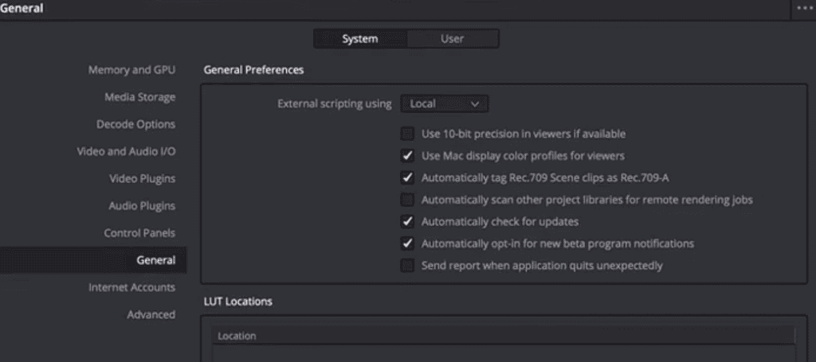The height and width of the screenshot is (362, 816).
Task: Go to Control Panels section
Action: tap(139, 233)
